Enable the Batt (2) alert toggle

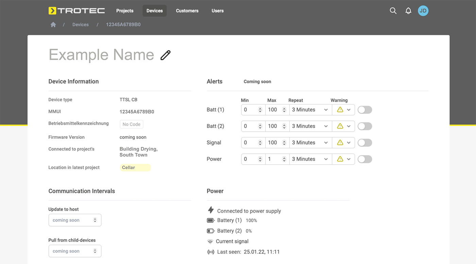pos(365,126)
